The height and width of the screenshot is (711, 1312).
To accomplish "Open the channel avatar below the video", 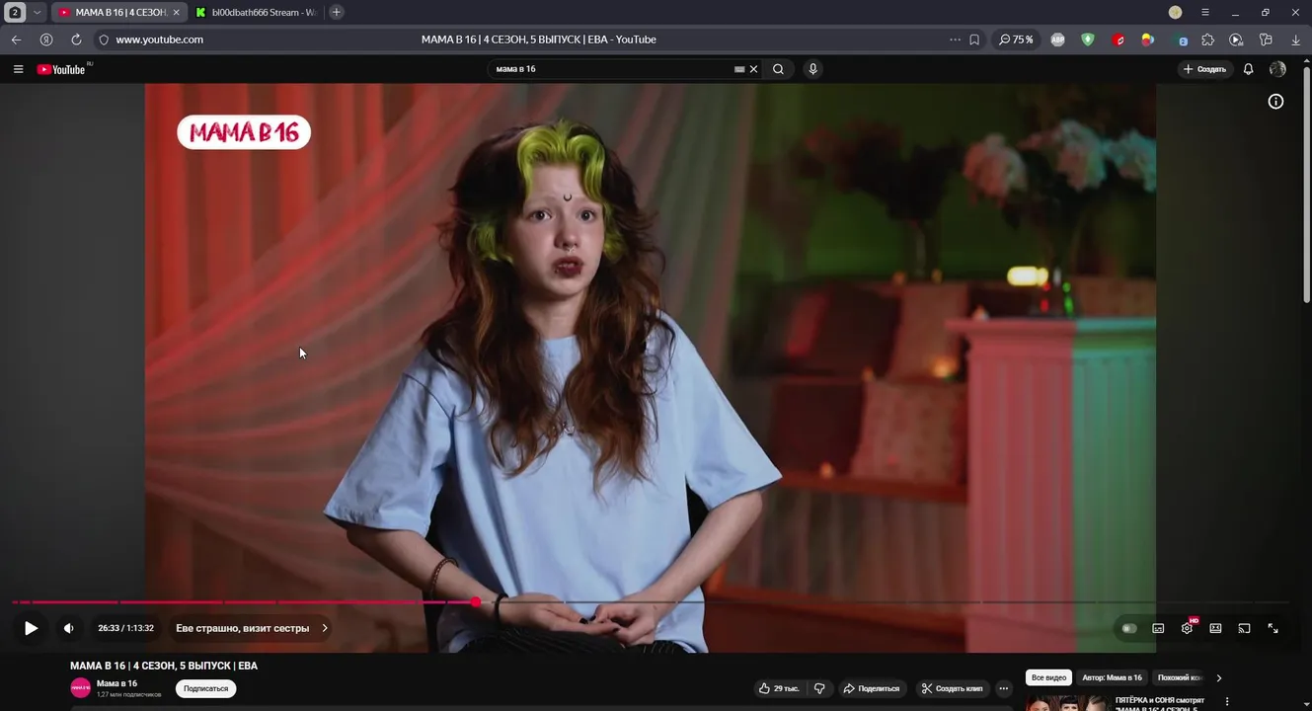I will (x=80, y=688).
